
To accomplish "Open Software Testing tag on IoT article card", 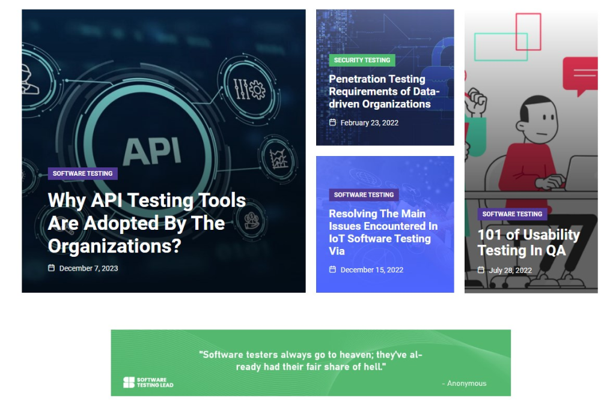I will point(364,194).
